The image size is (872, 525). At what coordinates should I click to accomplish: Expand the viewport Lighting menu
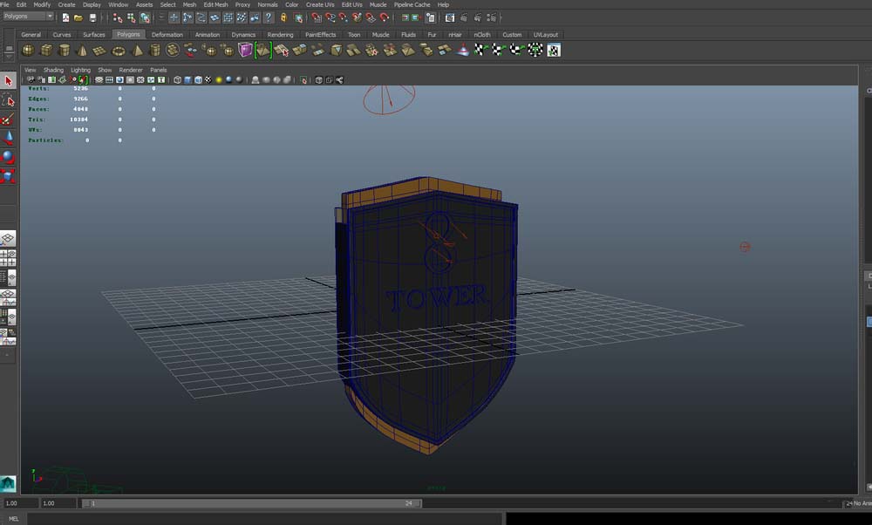[80, 70]
